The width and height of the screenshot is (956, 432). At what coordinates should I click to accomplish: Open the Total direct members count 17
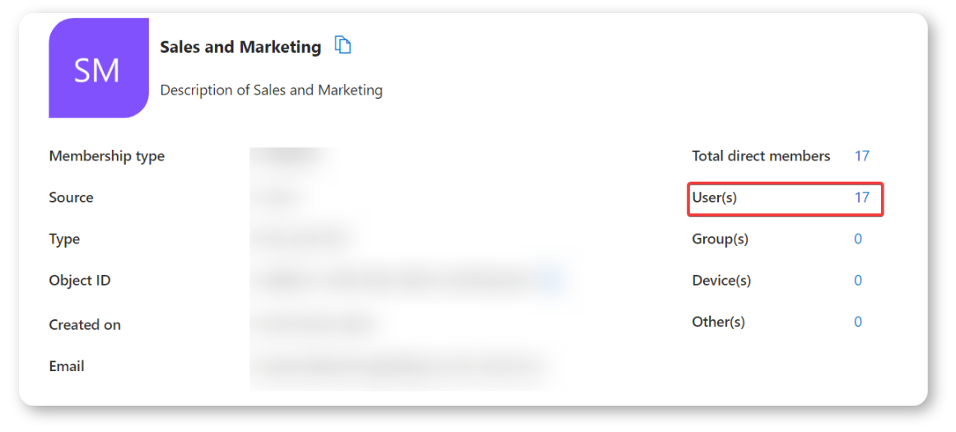coord(861,156)
